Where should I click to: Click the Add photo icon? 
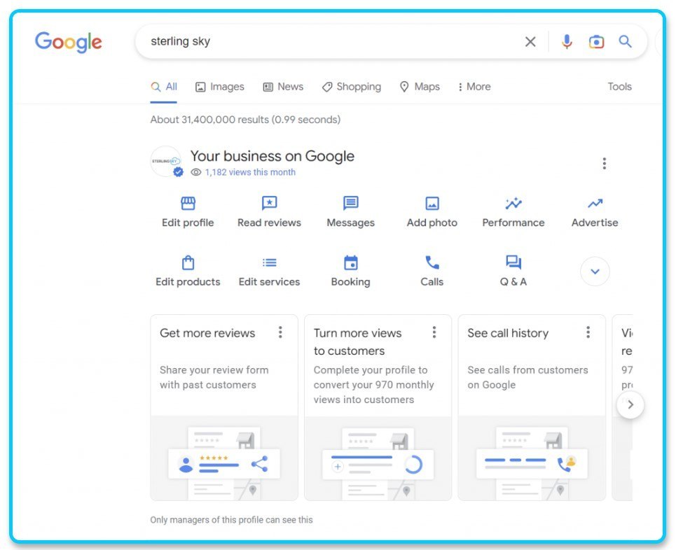coord(432,204)
